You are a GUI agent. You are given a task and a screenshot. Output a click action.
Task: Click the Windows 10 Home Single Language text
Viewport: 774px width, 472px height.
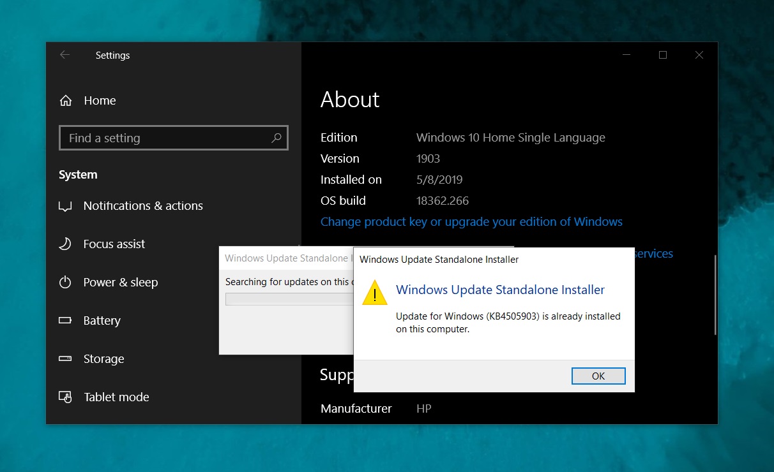pos(511,137)
